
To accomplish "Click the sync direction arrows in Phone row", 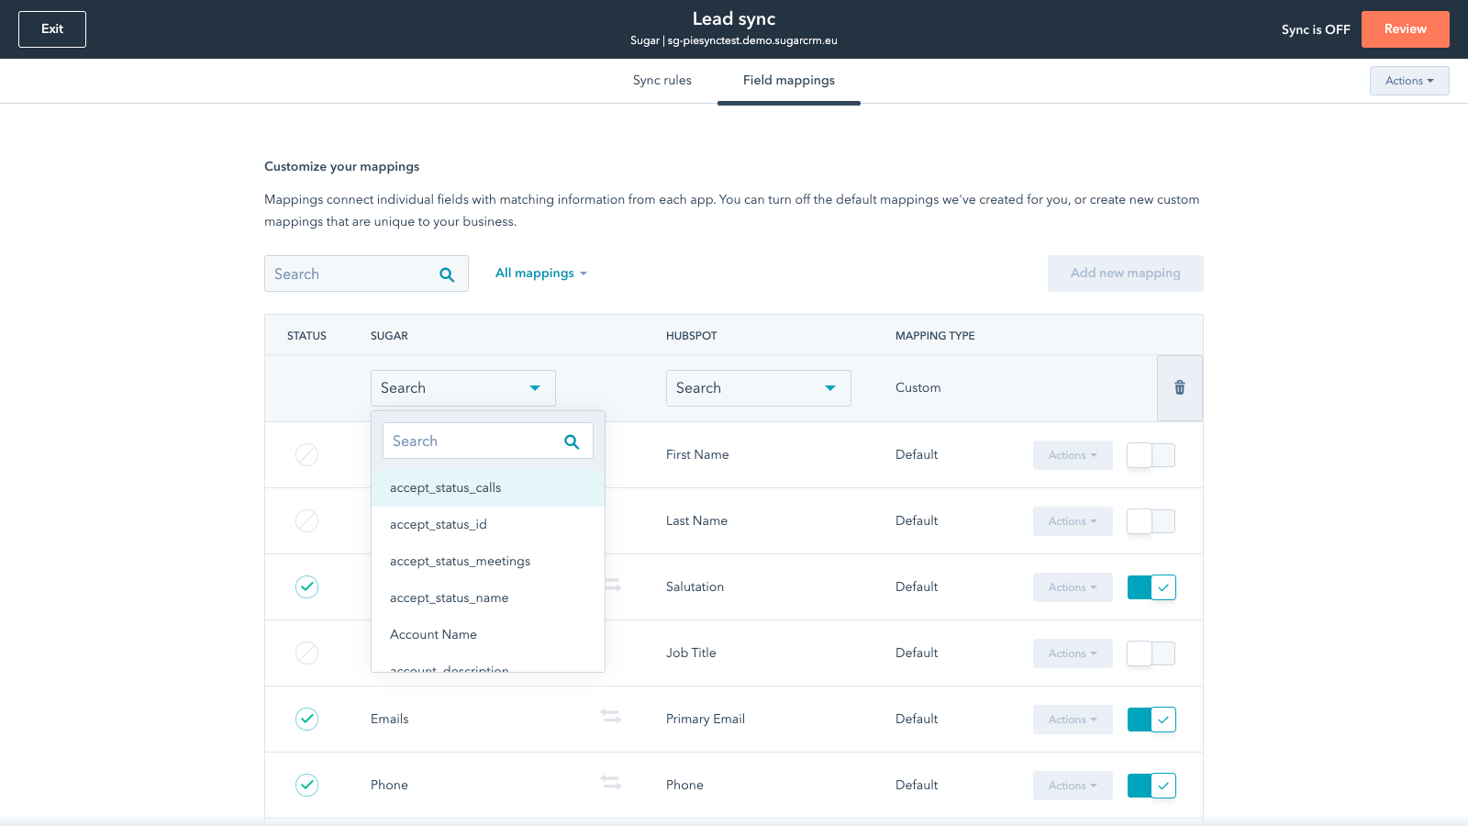I will point(611,782).
